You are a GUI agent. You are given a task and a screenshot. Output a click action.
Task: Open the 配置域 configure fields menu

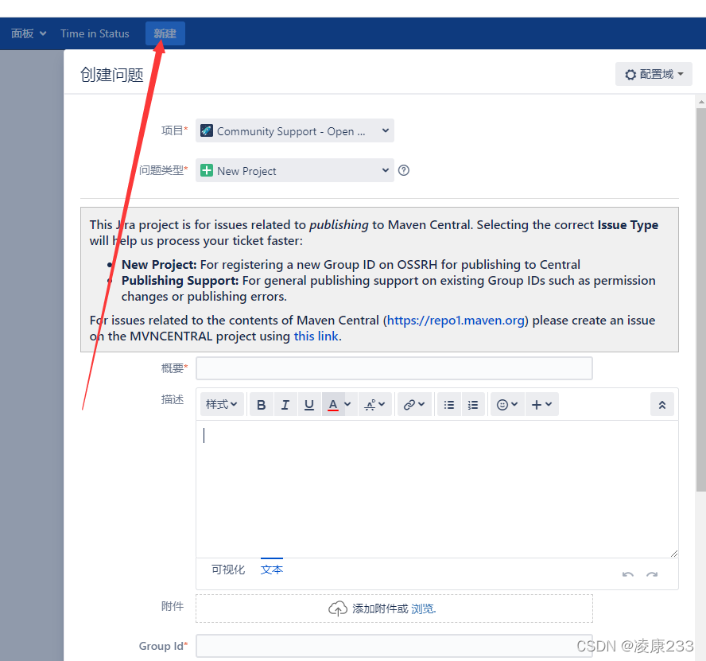pyautogui.click(x=654, y=74)
